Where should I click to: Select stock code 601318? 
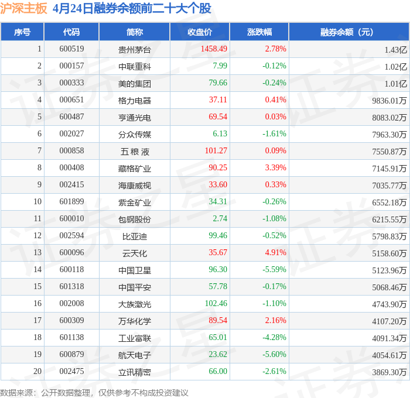pos(71,286)
